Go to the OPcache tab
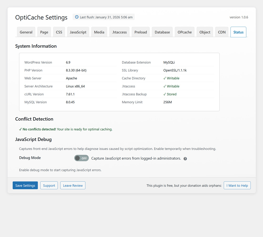Image resolution: width=263 pixels, height=237 pixels. (x=185, y=32)
